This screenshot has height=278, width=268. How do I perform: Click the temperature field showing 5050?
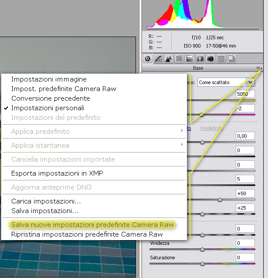[x=245, y=94]
